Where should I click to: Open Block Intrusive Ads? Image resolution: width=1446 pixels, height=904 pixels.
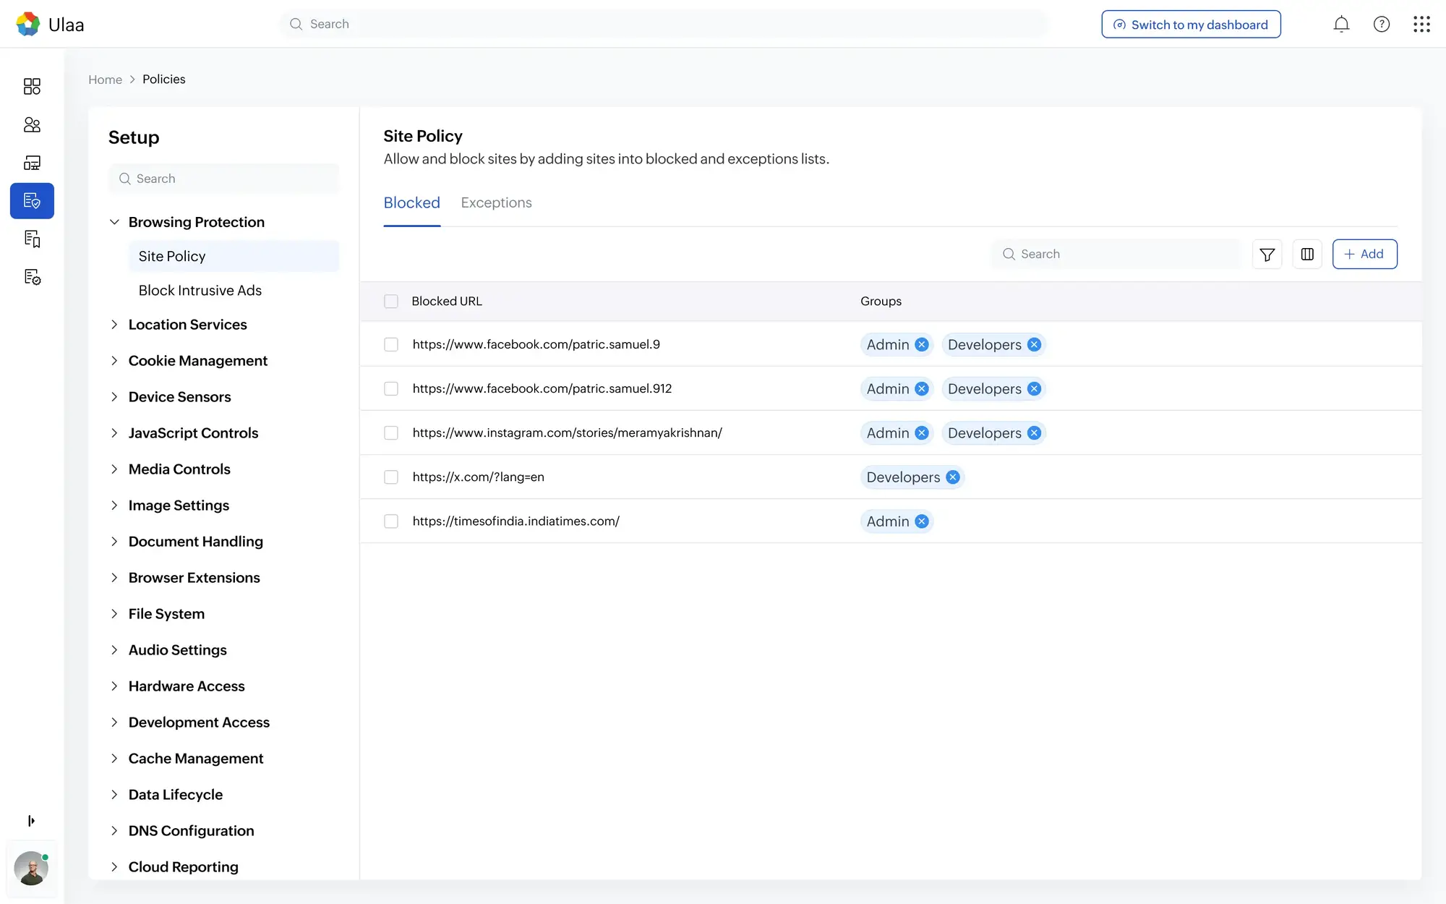(x=200, y=291)
